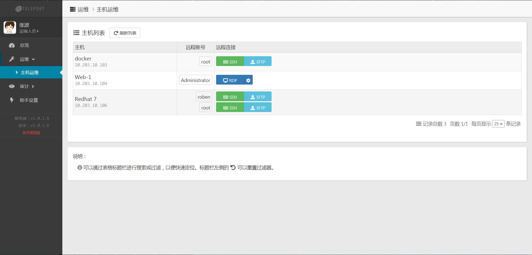This screenshot has width=532, height=255.
Task: Click the Web-1 host name
Action: coord(83,77)
